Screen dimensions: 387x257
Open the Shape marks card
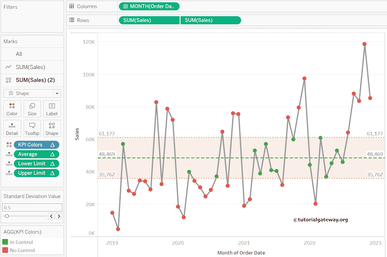52,128
